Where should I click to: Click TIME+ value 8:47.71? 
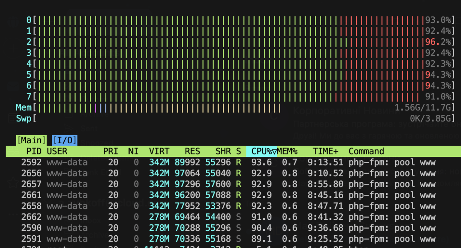coord(325,206)
